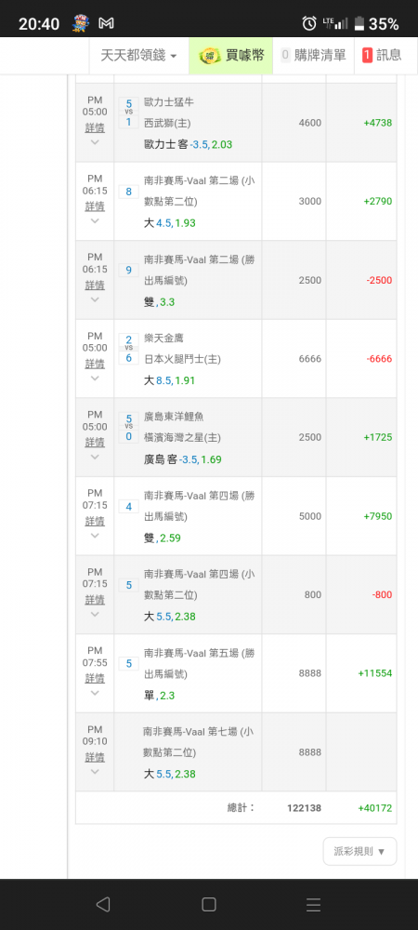Expand chevron under Vaal 第七場 row
Viewport: 418px width, 930px height.
[95, 772]
